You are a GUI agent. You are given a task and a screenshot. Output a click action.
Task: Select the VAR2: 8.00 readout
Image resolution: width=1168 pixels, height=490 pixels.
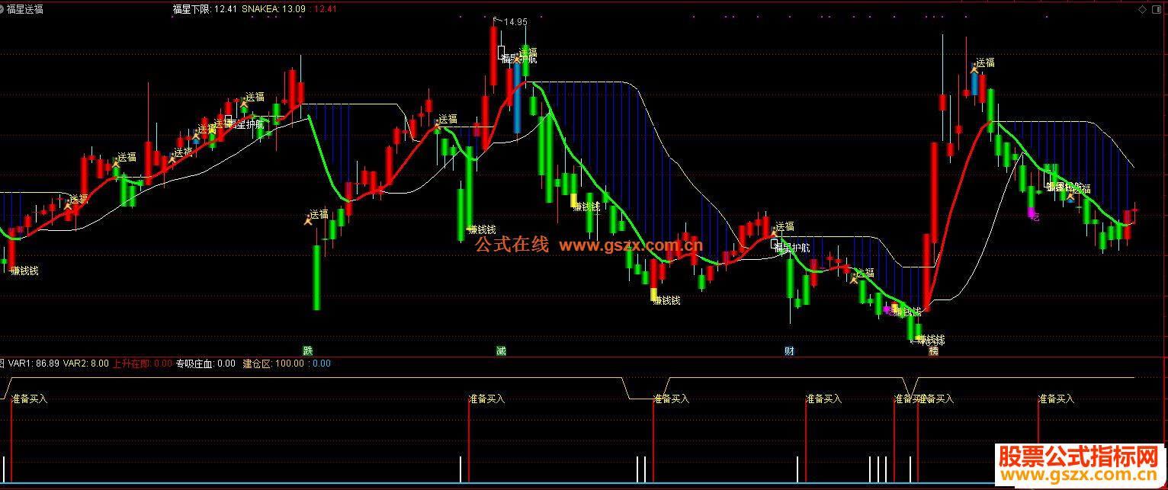(x=86, y=363)
